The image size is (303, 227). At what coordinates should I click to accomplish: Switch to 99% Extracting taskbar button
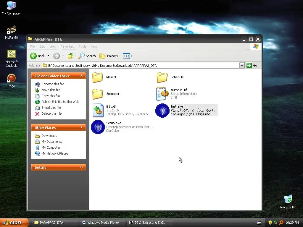[150, 223]
